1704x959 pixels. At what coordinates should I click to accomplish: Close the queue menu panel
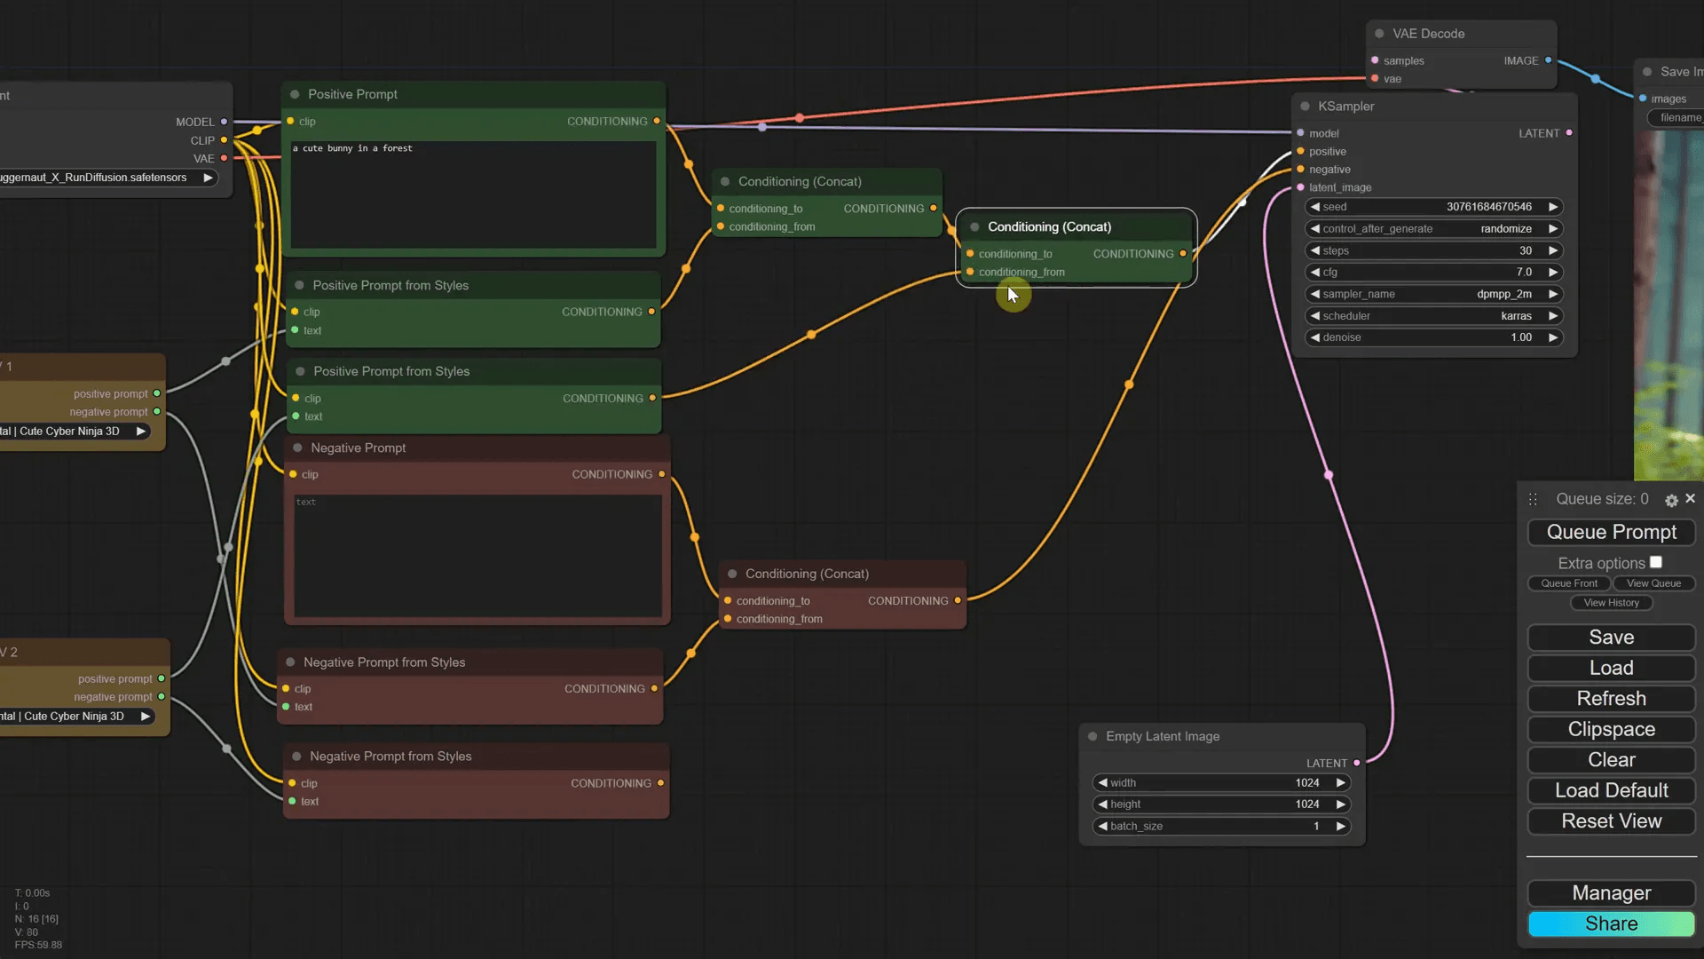pos(1691,499)
